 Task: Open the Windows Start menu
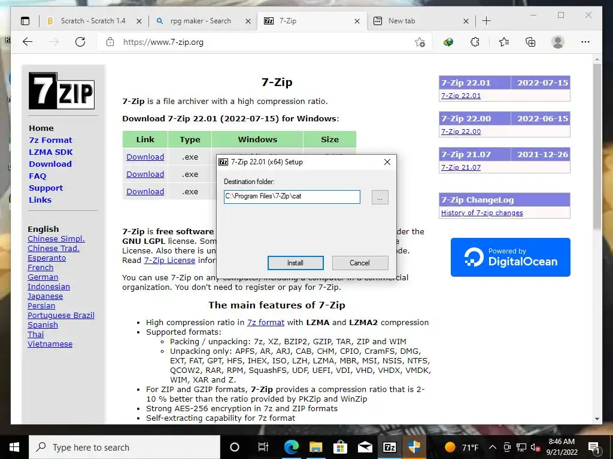[14, 447]
